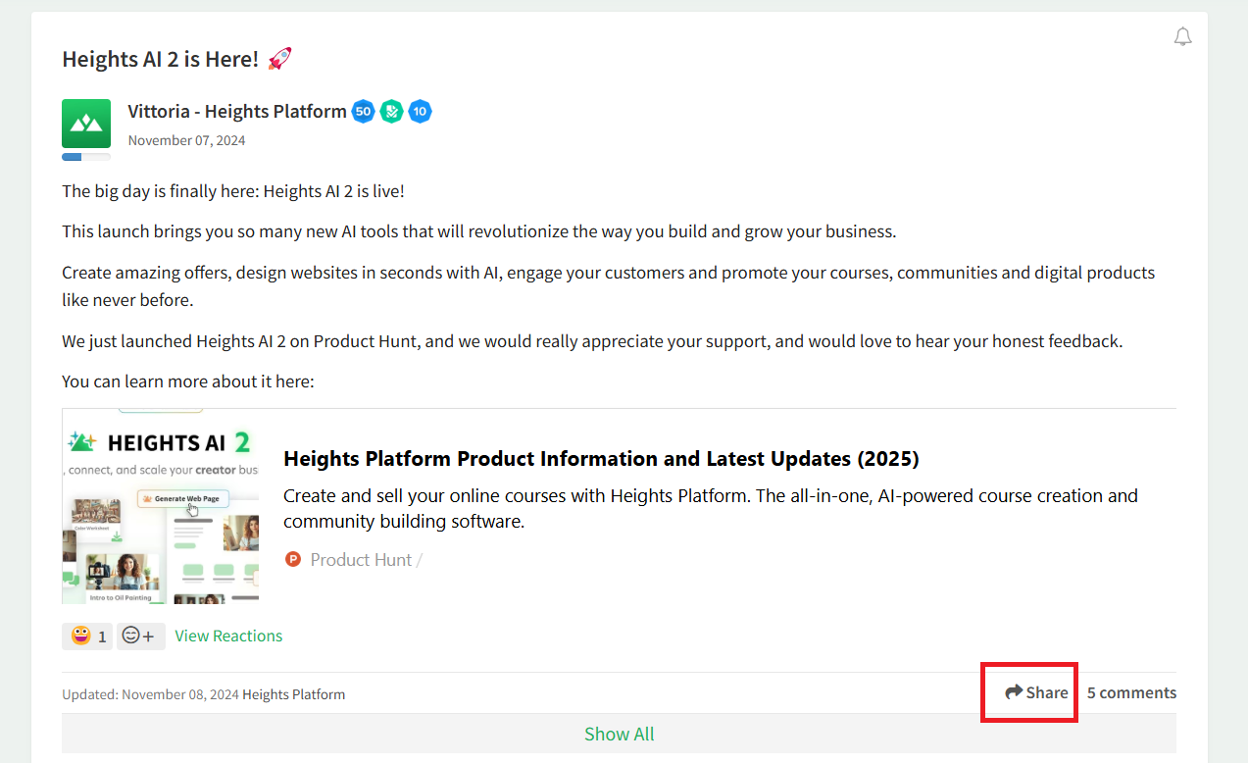This screenshot has width=1248, height=763.
Task: Click the level progress bar under avatar
Action: coord(86,157)
